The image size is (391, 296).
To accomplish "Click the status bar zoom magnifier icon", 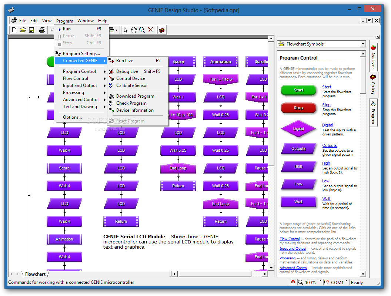I will [301, 282].
